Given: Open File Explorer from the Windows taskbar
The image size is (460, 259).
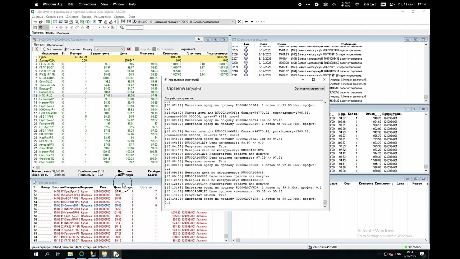Looking at the screenshot, I should (70, 254).
